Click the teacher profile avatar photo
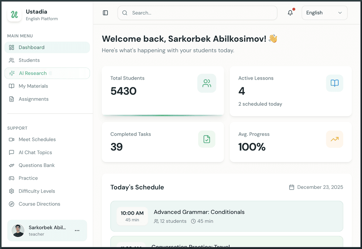The width and height of the screenshot is (362, 249). click(x=18, y=231)
